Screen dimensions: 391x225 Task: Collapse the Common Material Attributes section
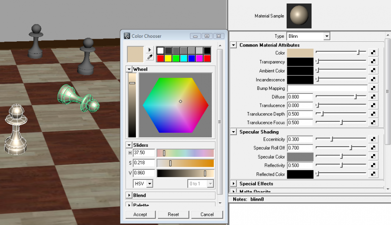coord(233,45)
